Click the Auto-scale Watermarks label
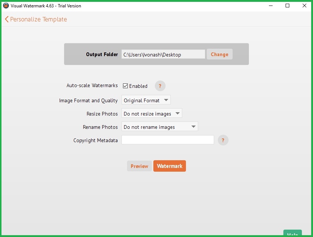This screenshot has height=237, width=313. click(x=92, y=85)
